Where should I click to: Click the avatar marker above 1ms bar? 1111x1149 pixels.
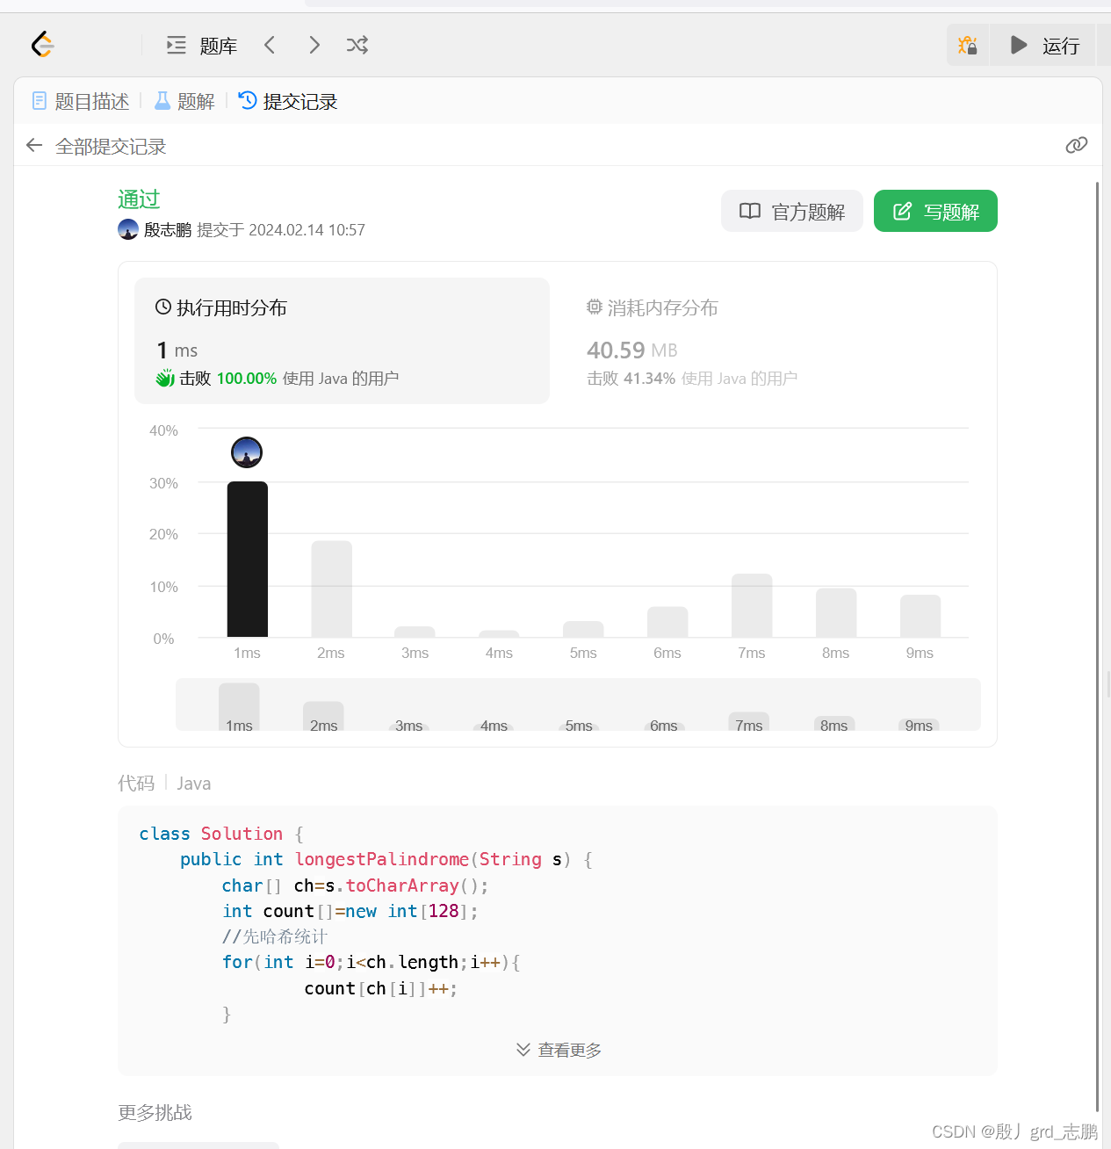click(x=247, y=452)
